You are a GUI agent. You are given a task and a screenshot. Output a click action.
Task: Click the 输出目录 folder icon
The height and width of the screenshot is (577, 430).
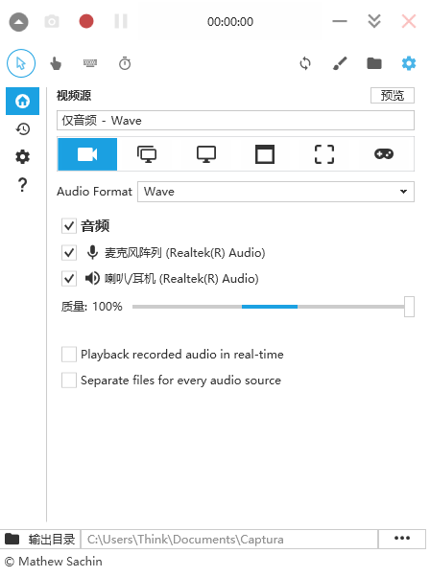tap(12, 539)
